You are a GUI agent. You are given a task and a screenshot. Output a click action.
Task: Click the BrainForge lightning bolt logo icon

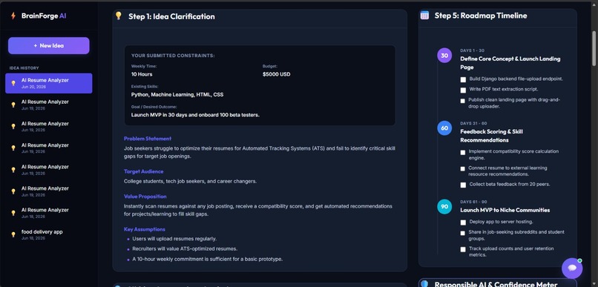coord(13,16)
